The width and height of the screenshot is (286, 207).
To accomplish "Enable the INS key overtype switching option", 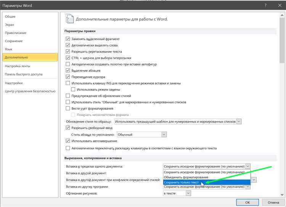I will (67, 83).
